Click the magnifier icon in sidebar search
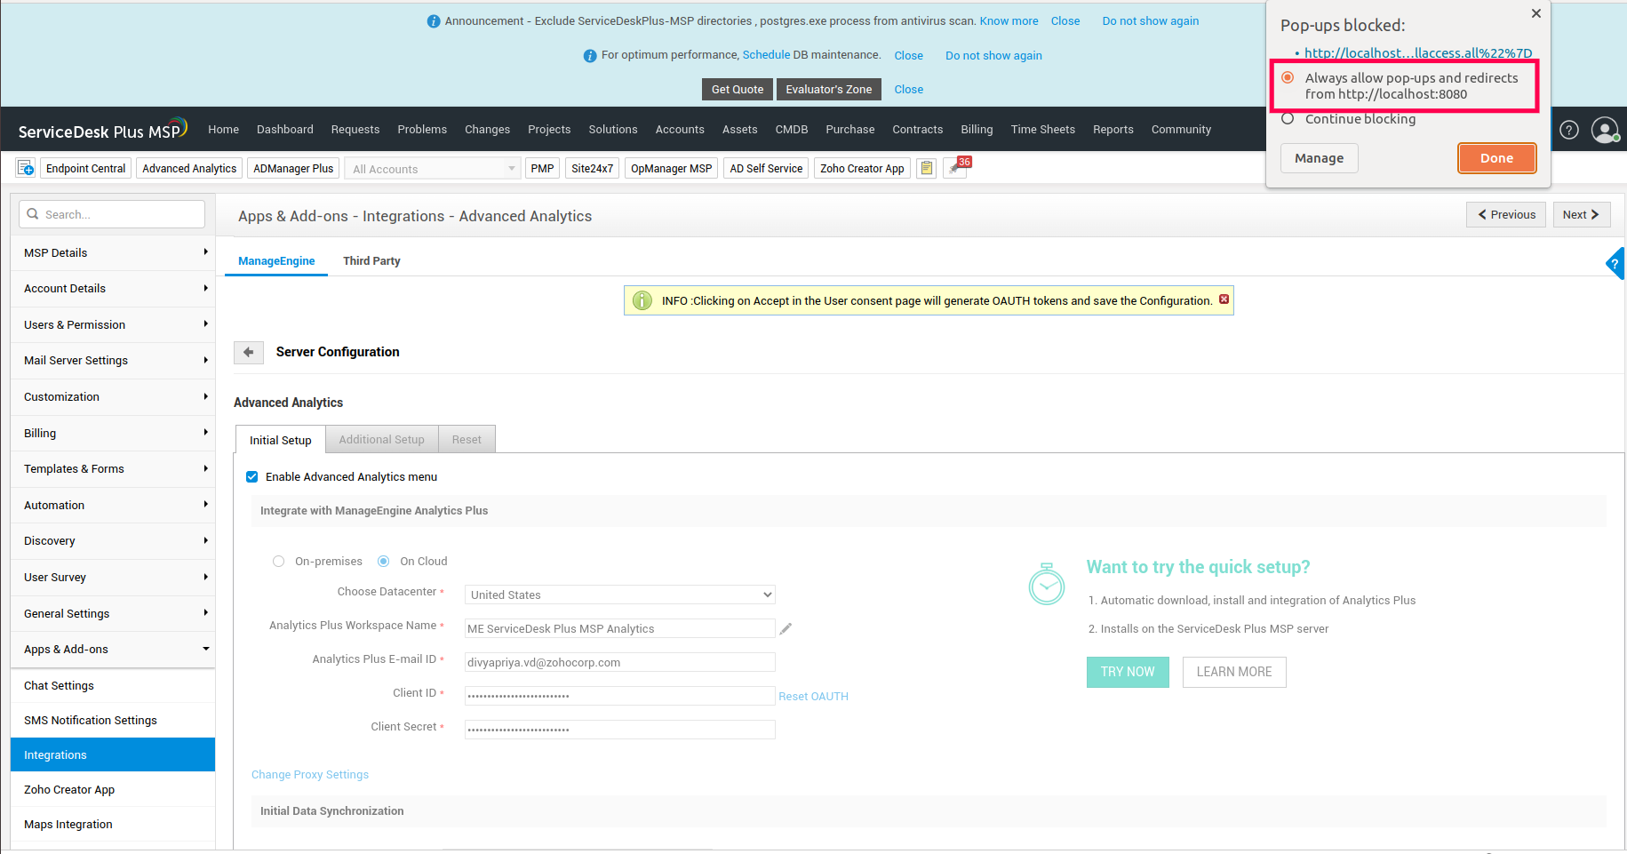1627x854 pixels. tap(33, 214)
